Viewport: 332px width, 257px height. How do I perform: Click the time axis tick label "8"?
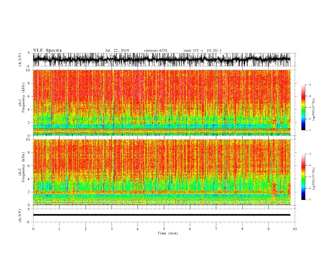pos(242,229)
